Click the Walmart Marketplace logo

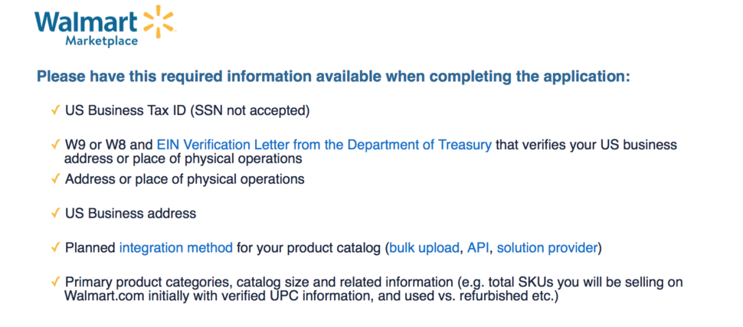[105, 25]
